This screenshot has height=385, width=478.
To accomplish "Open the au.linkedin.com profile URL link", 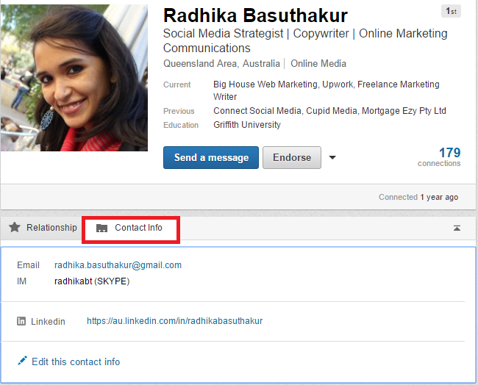I will [x=175, y=321].
